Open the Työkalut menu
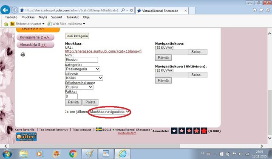Image resolution: width=272 pixels, height=159 pixels. pyautogui.click(x=73, y=17)
